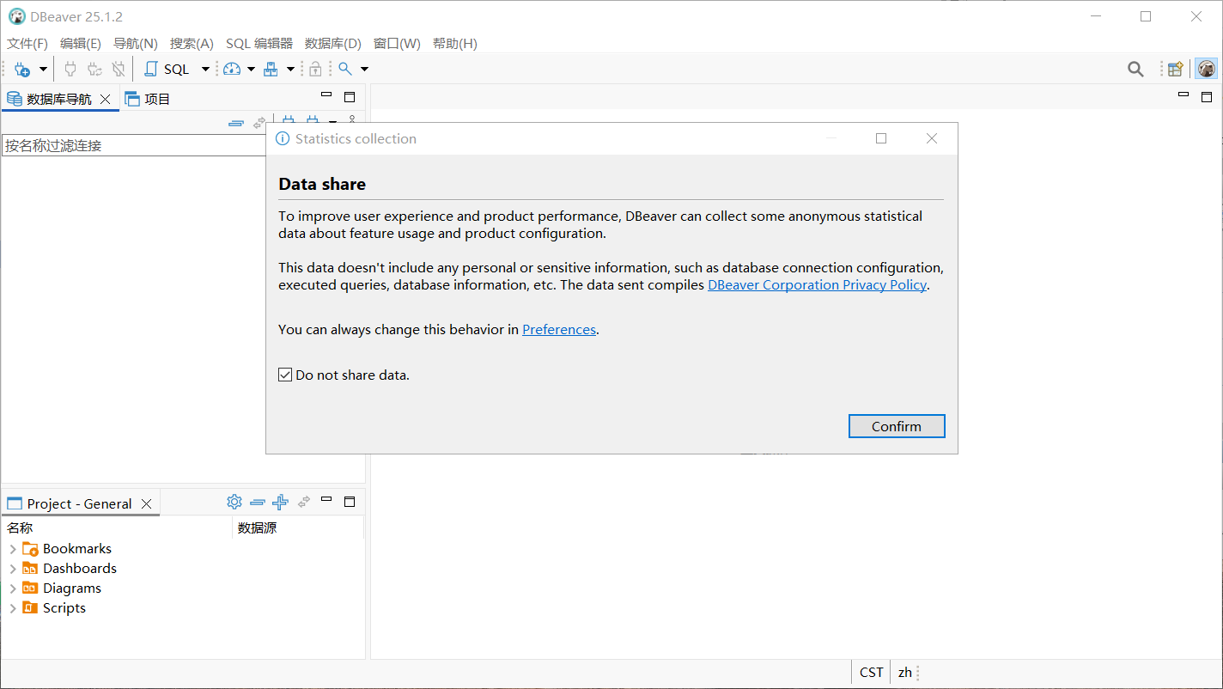Open the 编辑(E) menu
Screen dimensions: 1223x689
coord(81,44)
